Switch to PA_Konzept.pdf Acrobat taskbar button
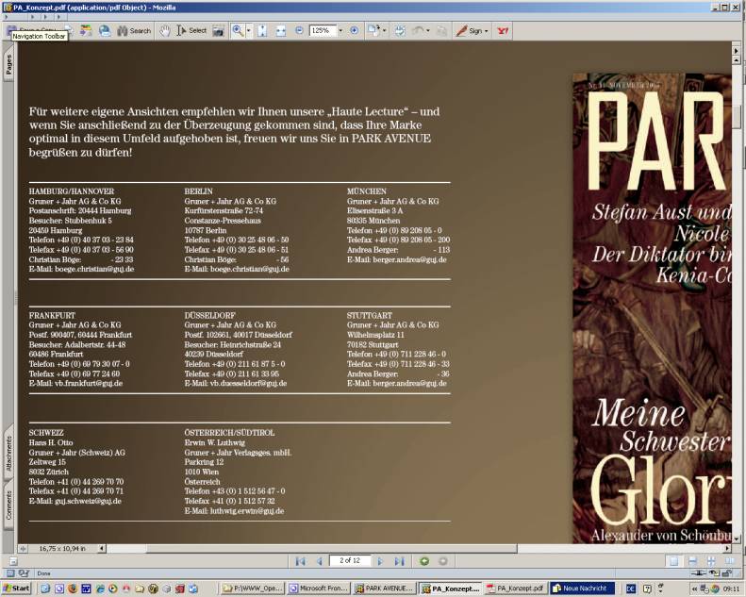This screenshot has width=746, height=597. [x=516, y=589]
